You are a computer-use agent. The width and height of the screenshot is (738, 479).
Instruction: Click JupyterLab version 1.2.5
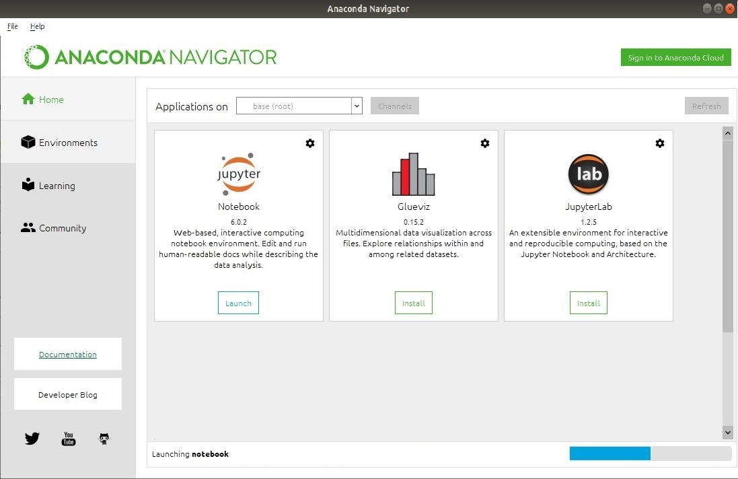tap(589, 222)
